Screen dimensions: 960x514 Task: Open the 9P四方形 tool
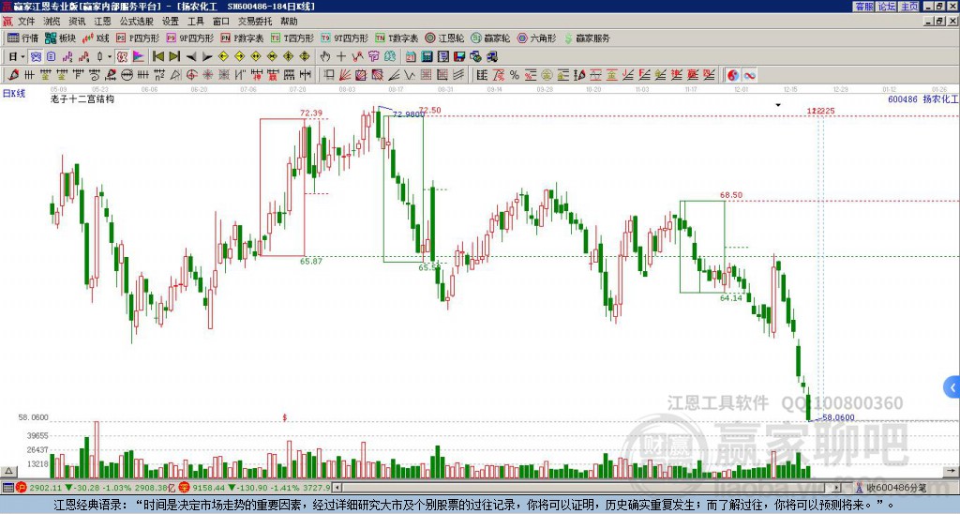189,38
